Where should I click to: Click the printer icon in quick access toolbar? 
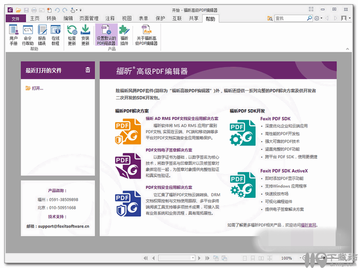[x=34, y=10]
